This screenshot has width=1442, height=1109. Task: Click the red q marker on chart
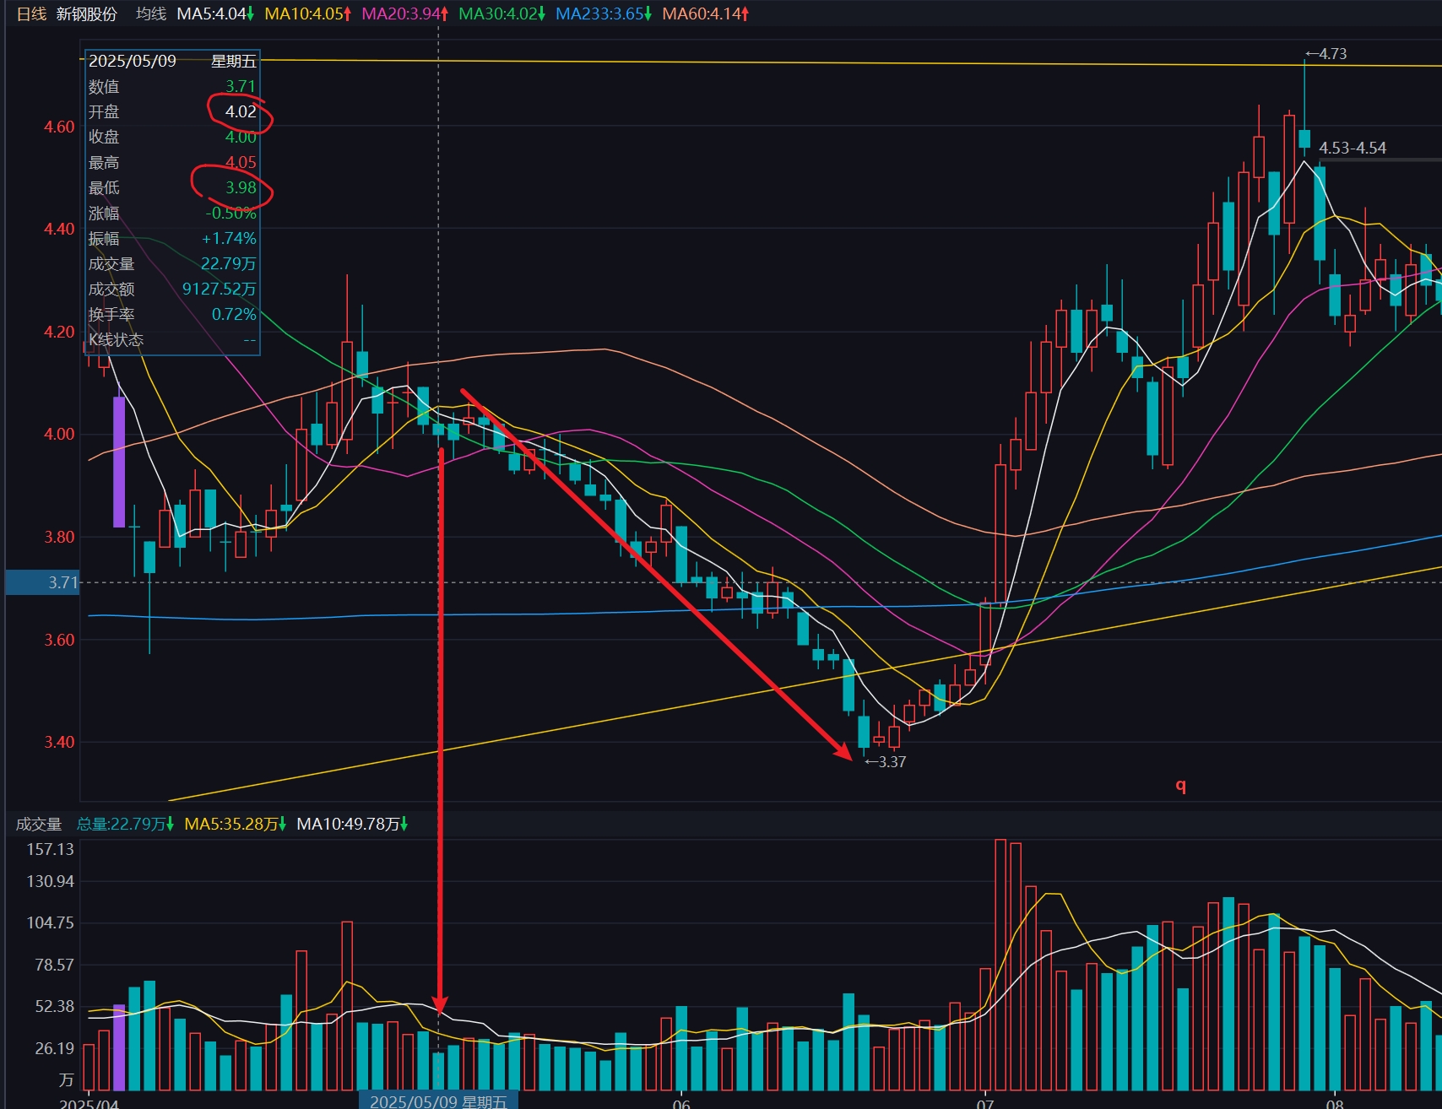(x=1181, y=786)
